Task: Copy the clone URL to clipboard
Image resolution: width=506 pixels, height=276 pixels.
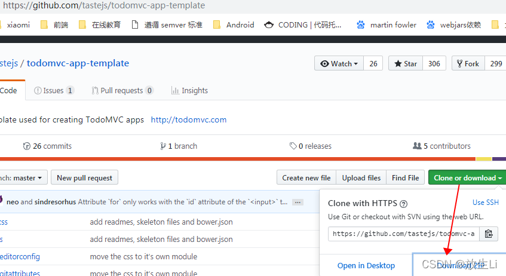Action: tap(488, 234)
